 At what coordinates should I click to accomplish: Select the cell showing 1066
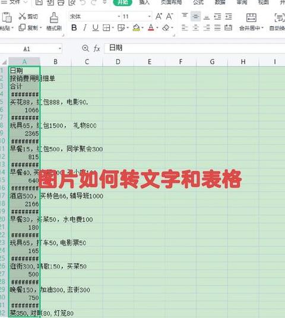[x=24, y=110]
